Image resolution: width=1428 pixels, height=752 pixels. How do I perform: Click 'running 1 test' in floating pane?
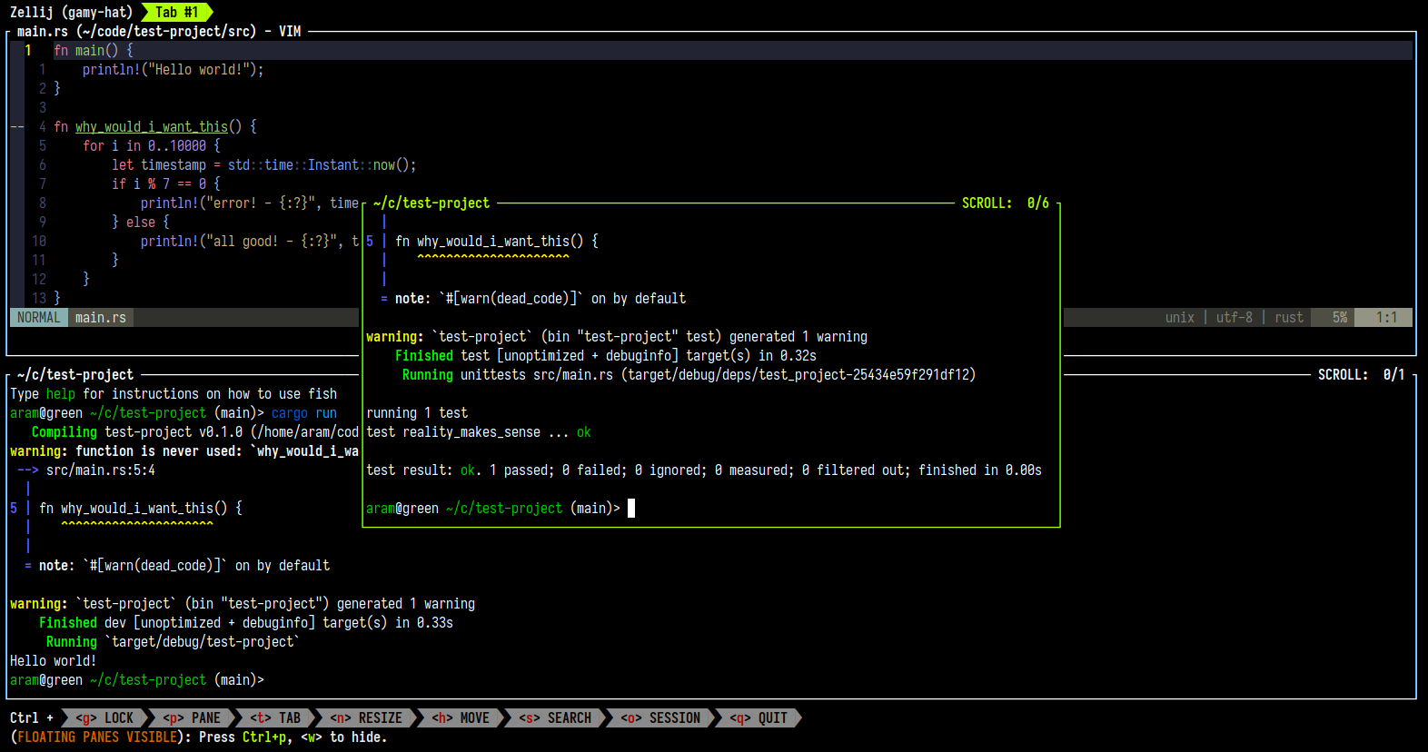click(417, 412)
